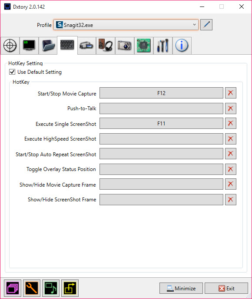
Task: Click the Push-to-Talk hotkey field
Action: pos(161,108)
